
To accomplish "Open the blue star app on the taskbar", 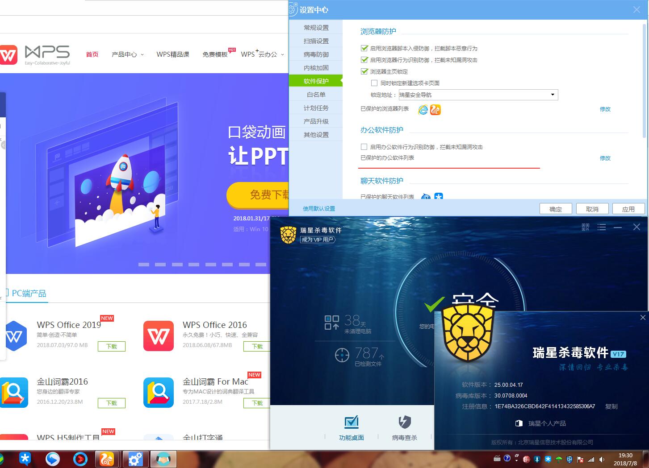I will tap(25, 459).
